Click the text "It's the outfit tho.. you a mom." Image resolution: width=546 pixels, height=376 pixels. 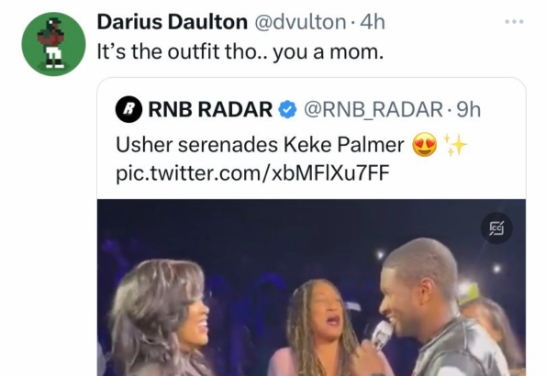coord(240,52)
